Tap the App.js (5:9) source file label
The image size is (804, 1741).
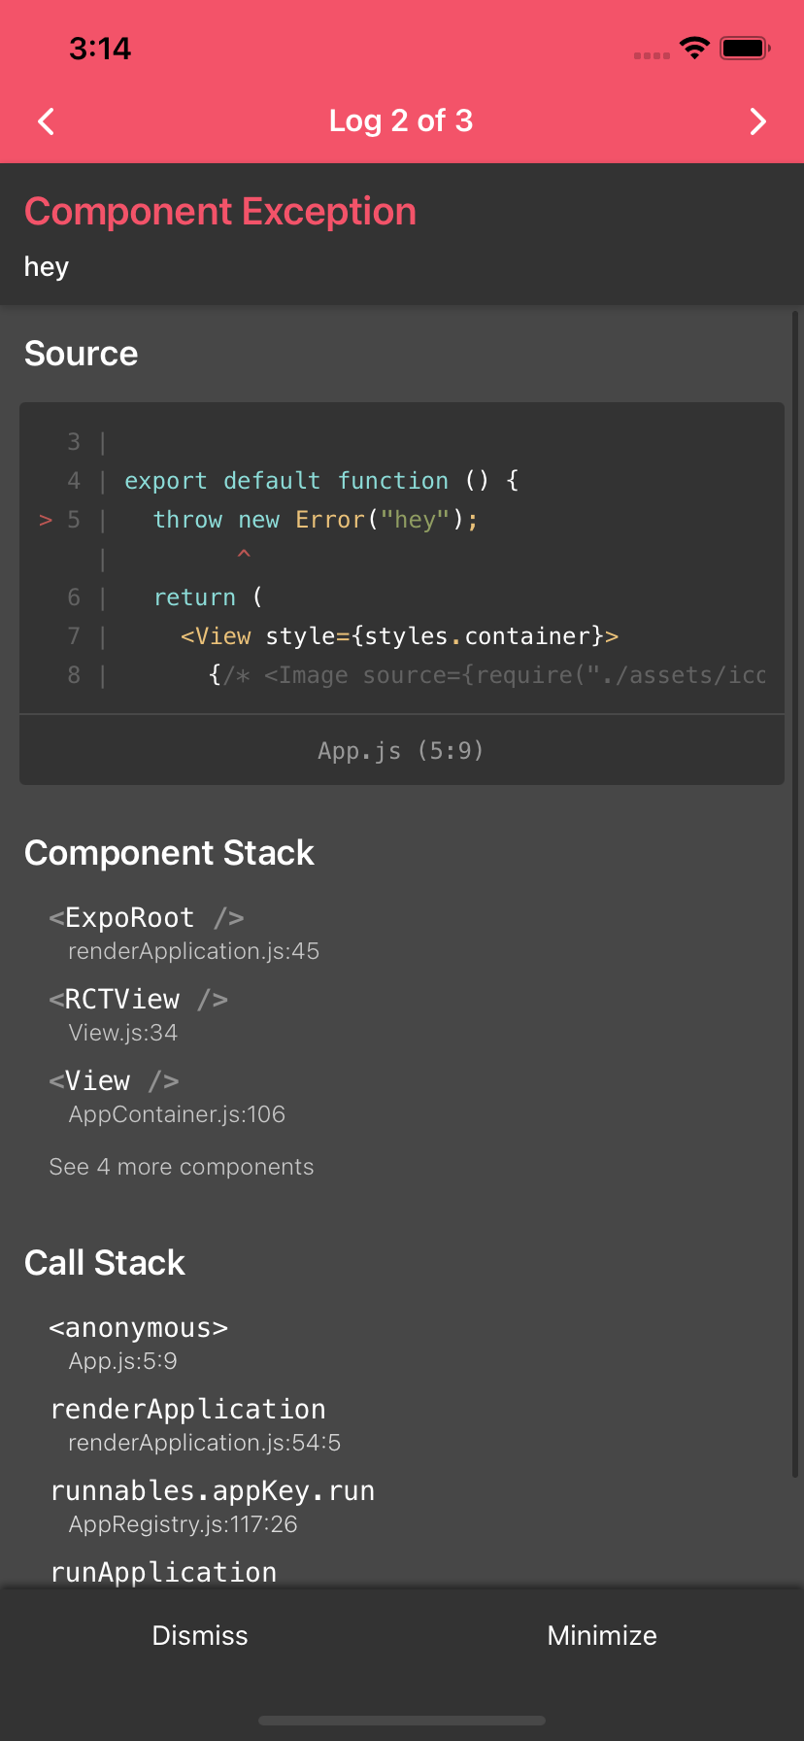tap(401, 750)
